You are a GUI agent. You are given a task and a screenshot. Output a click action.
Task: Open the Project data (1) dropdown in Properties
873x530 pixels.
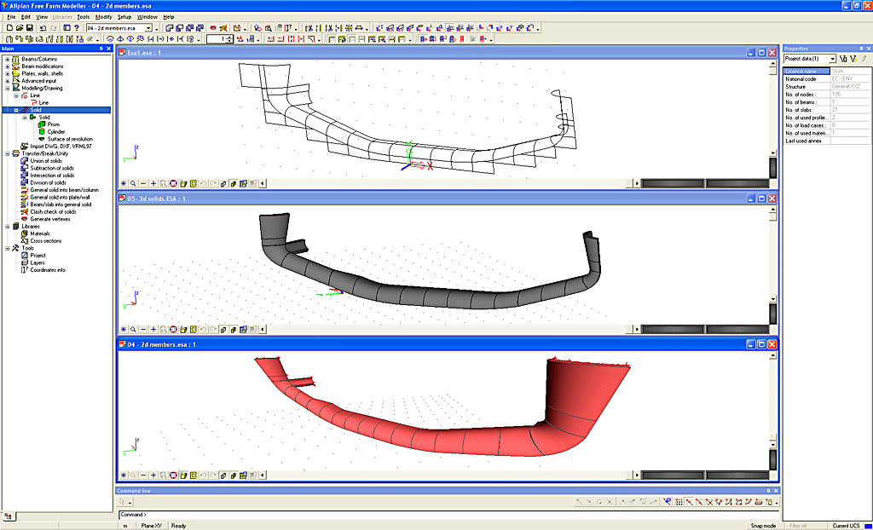[x=832, y=59]
